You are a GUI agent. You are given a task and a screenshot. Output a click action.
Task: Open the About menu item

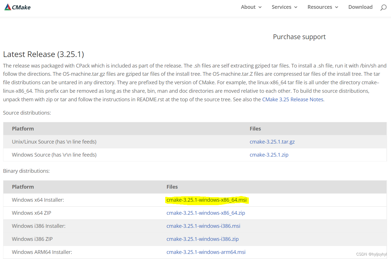[248, 7]
